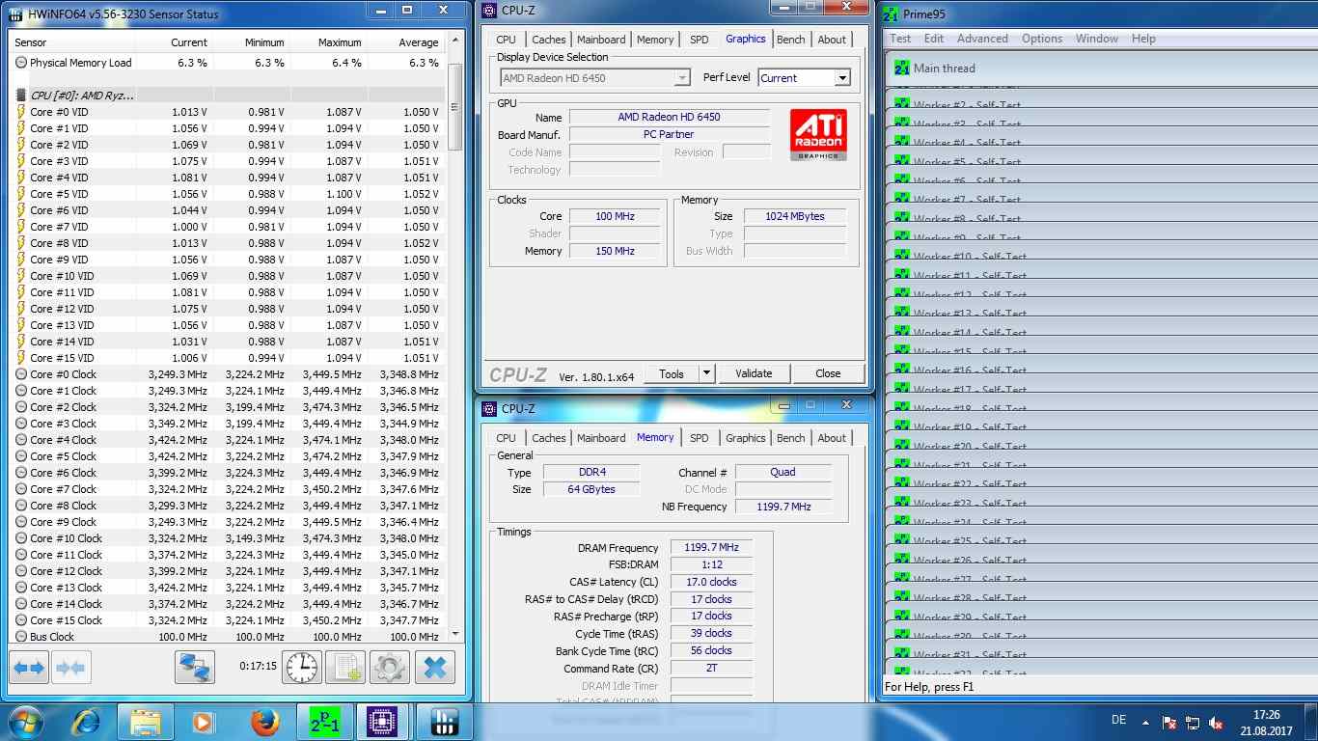Click Memory Size 1024 MBytes field
The height and width of the screenshot is (741, 1318).
pyautogui.click(x=795, y=216)
